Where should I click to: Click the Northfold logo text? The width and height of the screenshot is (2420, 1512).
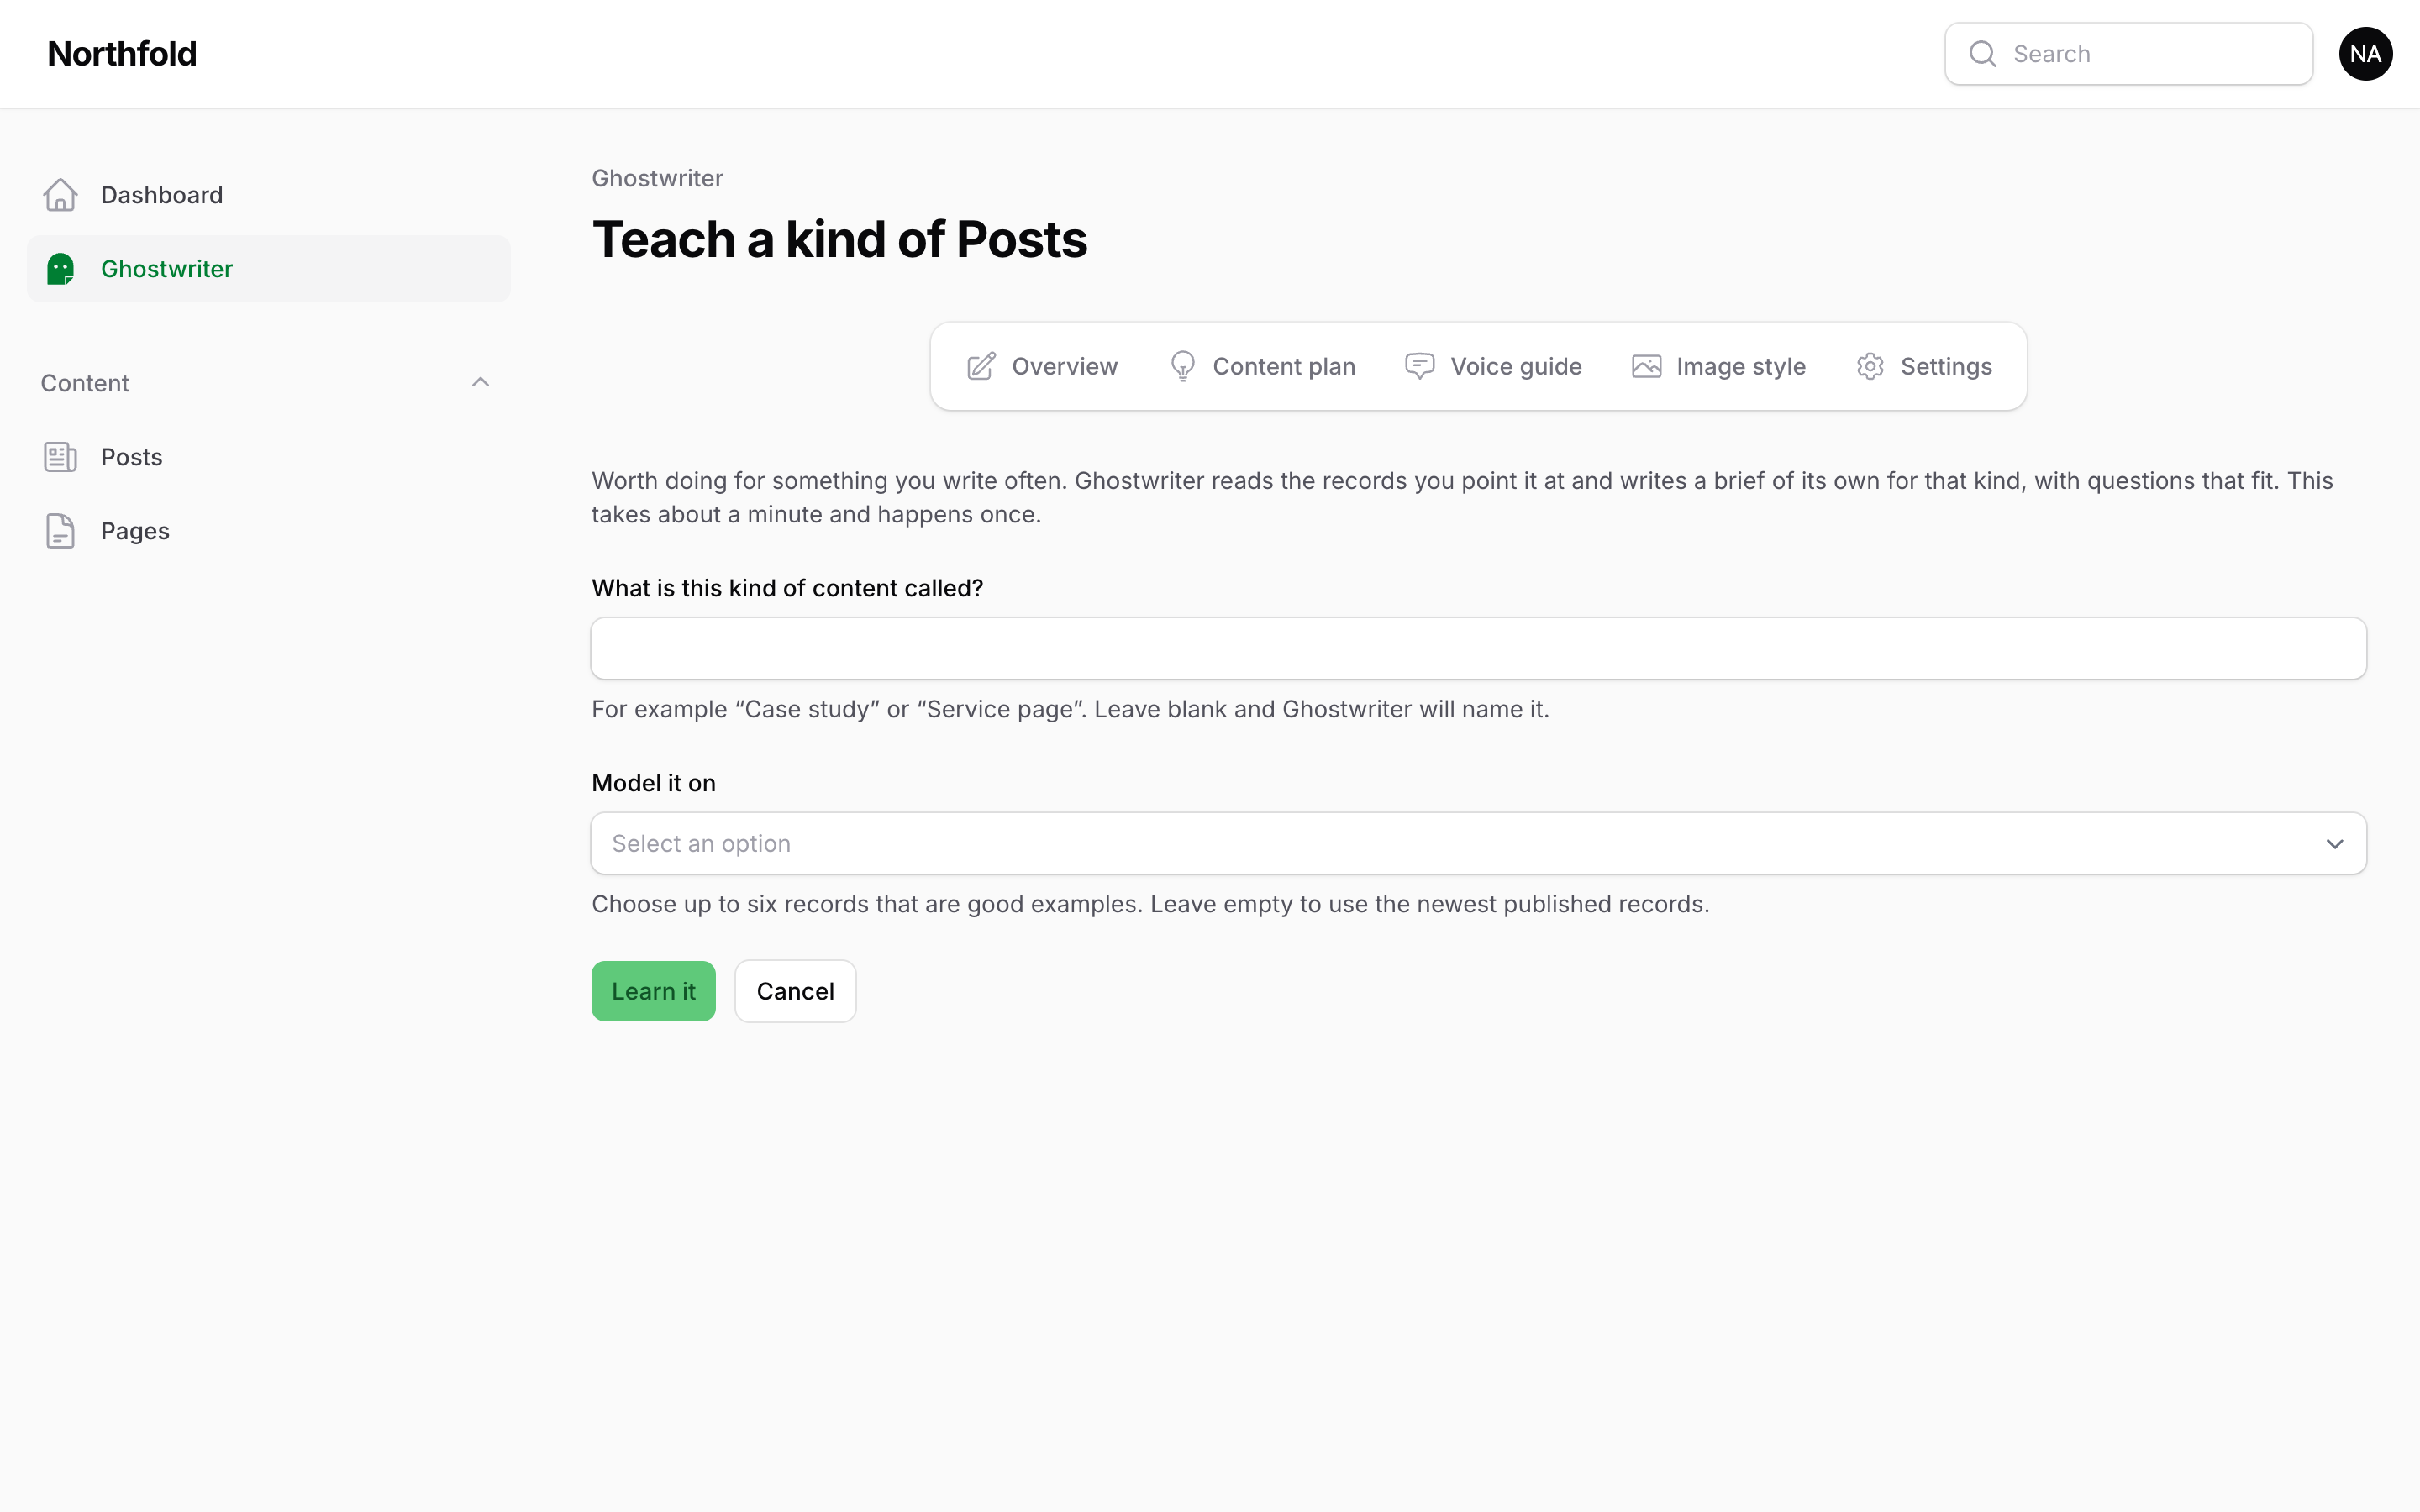pos(122,54)
